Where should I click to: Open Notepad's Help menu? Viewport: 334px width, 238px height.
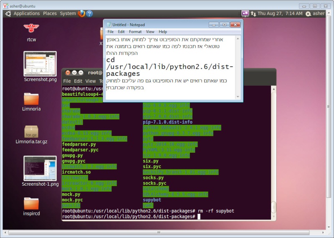click(x=163, y=32)
